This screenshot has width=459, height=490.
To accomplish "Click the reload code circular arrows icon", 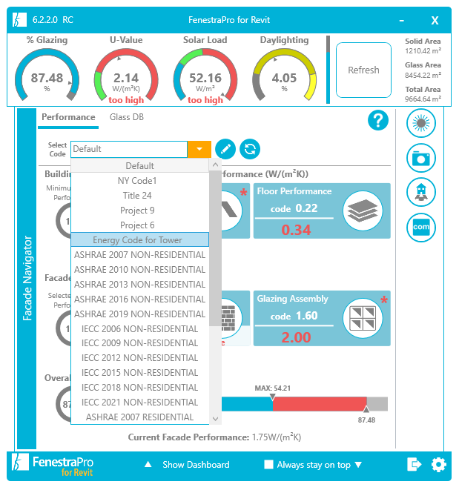I will 249,149.
